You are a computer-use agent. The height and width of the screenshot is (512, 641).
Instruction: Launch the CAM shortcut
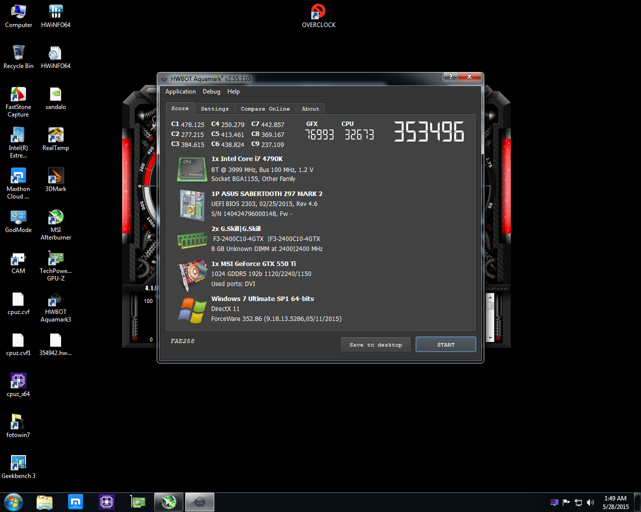click(x=19, y=262)
